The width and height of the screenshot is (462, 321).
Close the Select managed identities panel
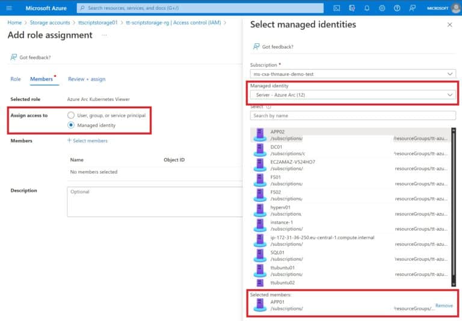click(449, 25)
